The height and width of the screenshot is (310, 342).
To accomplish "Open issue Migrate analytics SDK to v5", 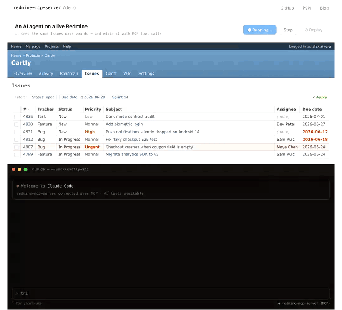I will (132, 154).
